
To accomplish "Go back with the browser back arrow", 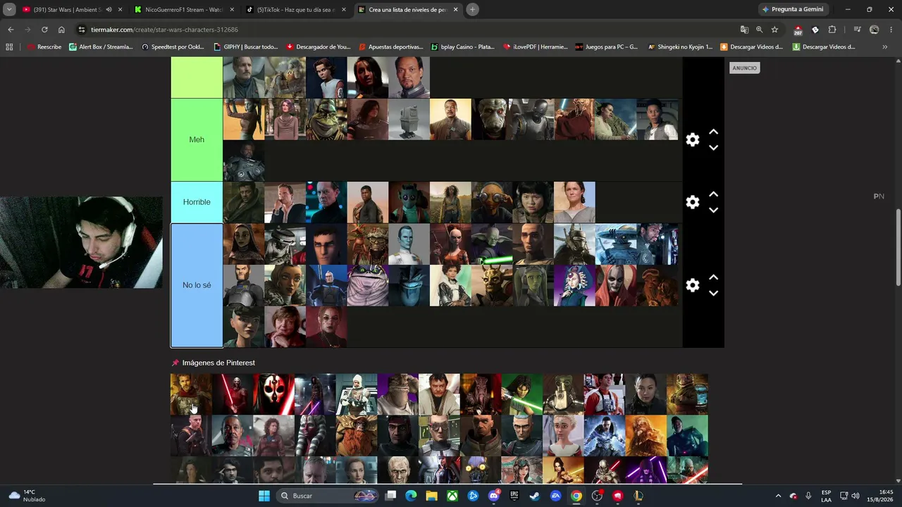I will coord(11,30).
